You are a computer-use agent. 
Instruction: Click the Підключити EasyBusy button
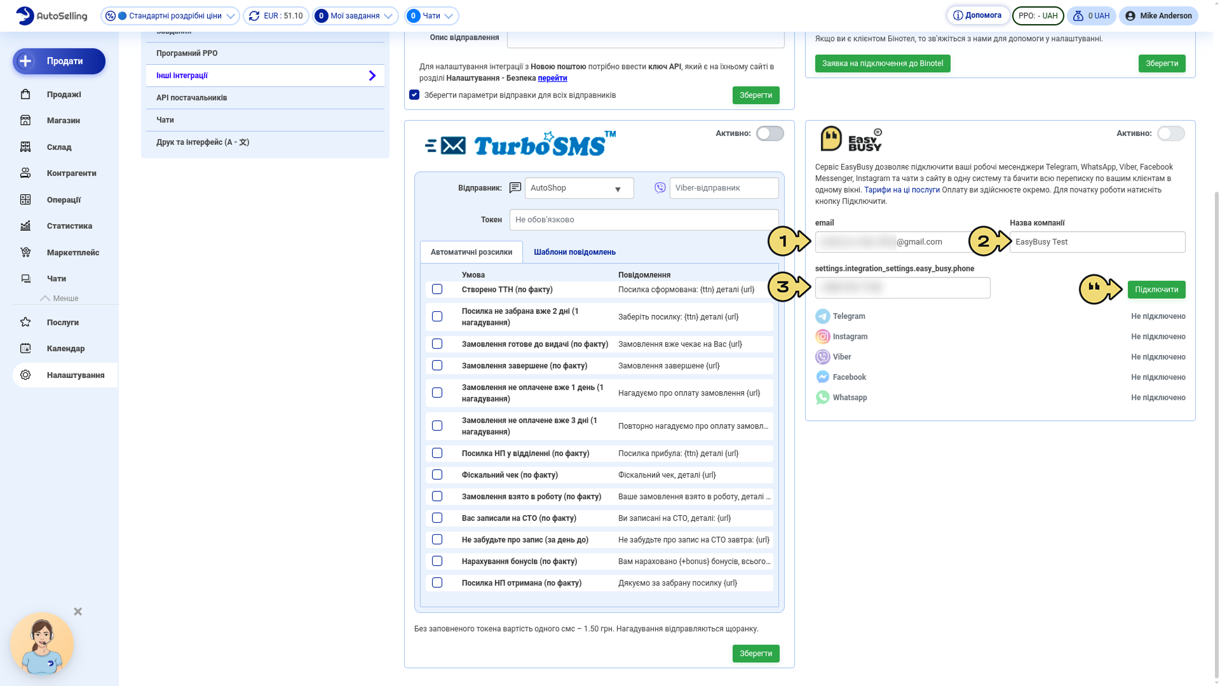coord(1156,290)
